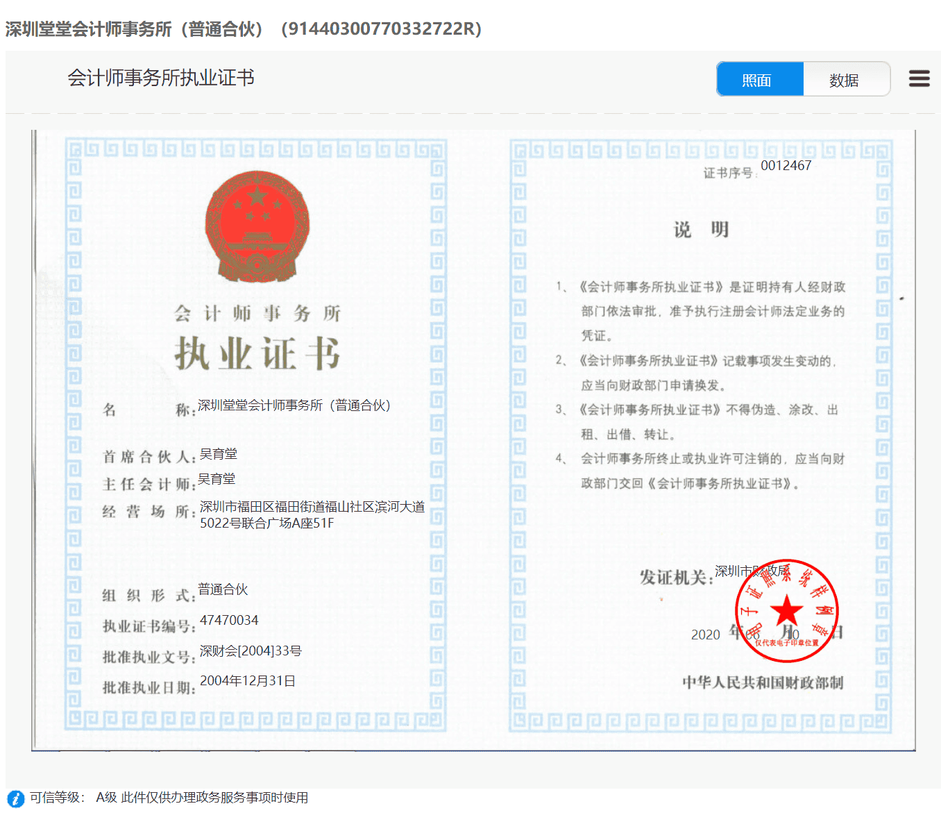Toggle the 照面/数据 segmented switch
The height and width of the screenshot is (822, 941).
pyautogui.click(x=803, y=79)
